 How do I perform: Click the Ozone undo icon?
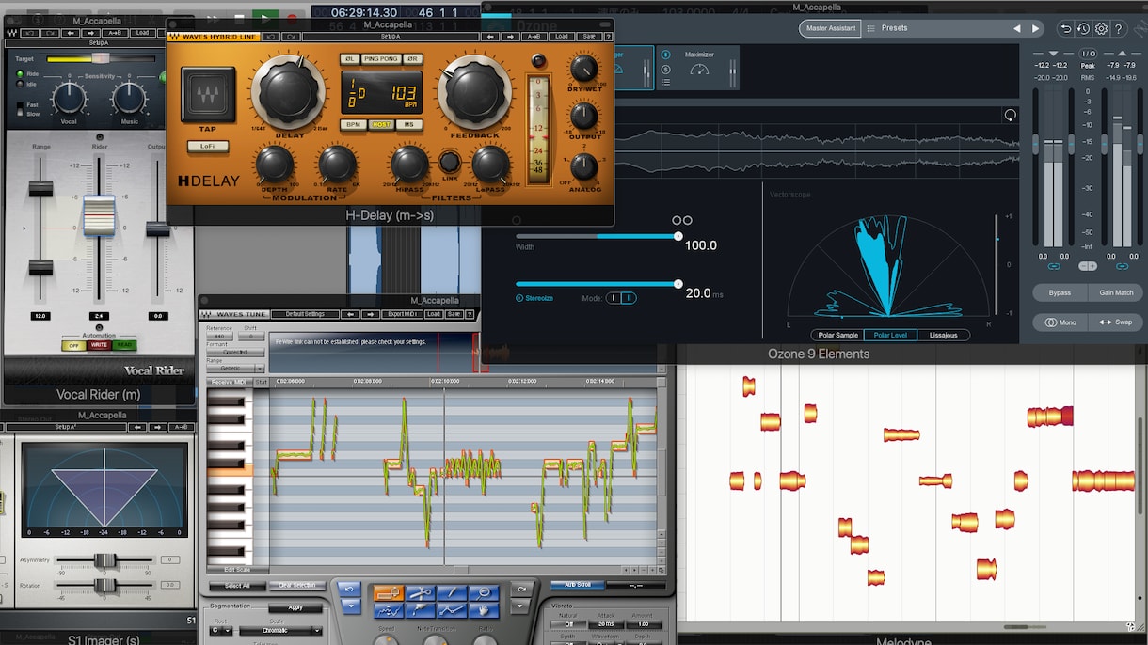click(x=1066, y=29)
